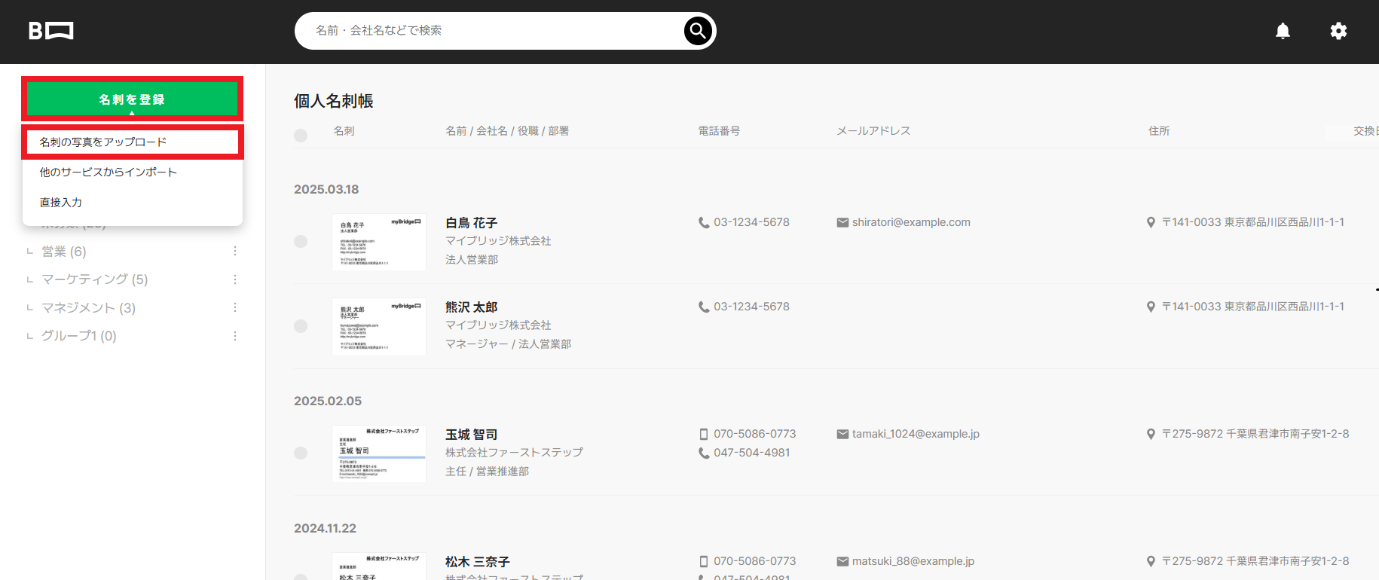This screenshot has width=1379, height=580.
Task: Click date heading 2025.03.18
Action: coord(326,189)
